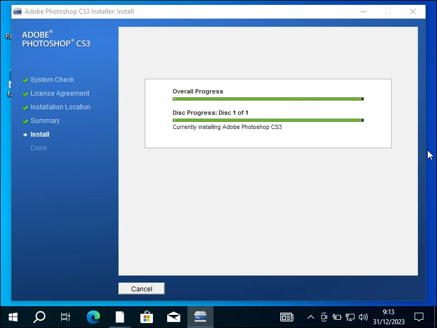Cancel the Photoshop CS3 installation
Image resolution: width=437 pixels, height=328 pixels.
pyautogui.click(x=141, y=289)
